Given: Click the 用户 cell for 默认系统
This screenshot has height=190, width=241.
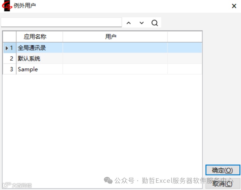Looking at the screenshot, I should (115, 58).
